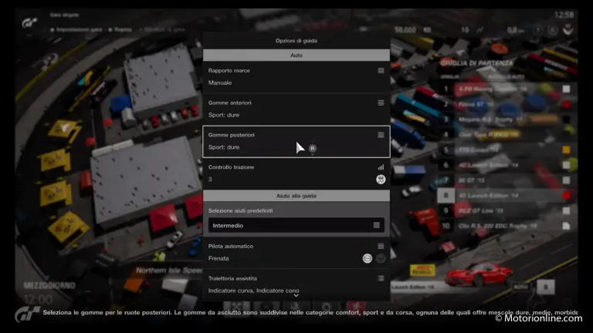Image resolution: width=593 pixels, height=333 pixels.
Task: Click the Gran Turismo logo in the bottom help bar
Action: [x=28, y=314]
